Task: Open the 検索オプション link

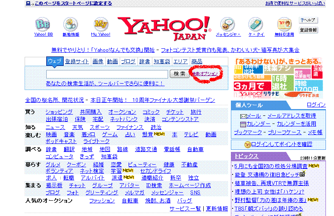Action: pos(205,74)
